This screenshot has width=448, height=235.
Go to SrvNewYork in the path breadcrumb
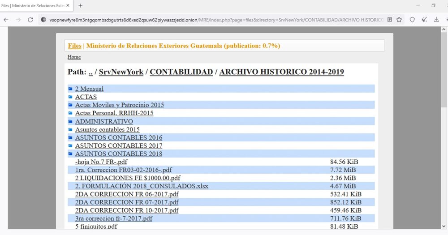(121, 72)
